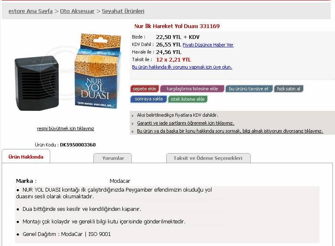335x246 pixels.
Task: Click 'bu ürünü tavsiye et' button
Action: click(x=249, y=89)
